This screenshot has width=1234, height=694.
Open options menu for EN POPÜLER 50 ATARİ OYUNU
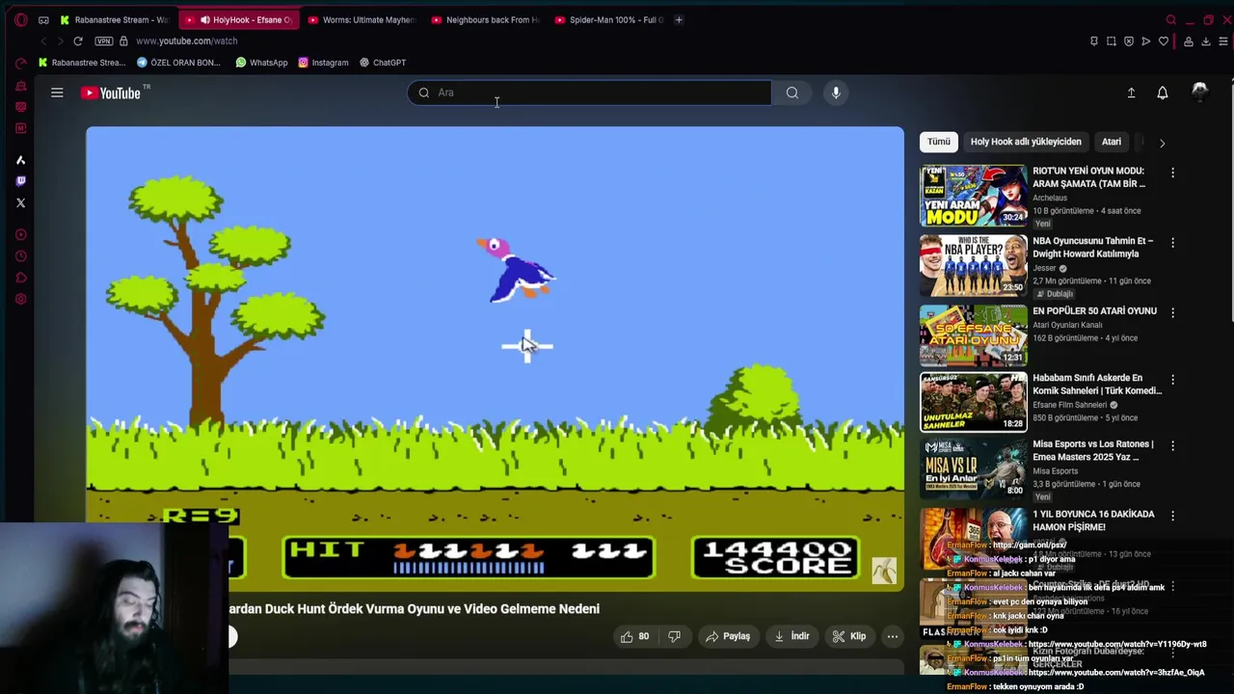click(x=1172, y=312)
